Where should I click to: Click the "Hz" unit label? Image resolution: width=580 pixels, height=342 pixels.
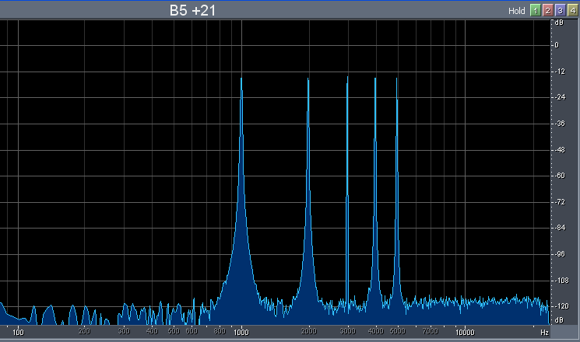point(544,333)
